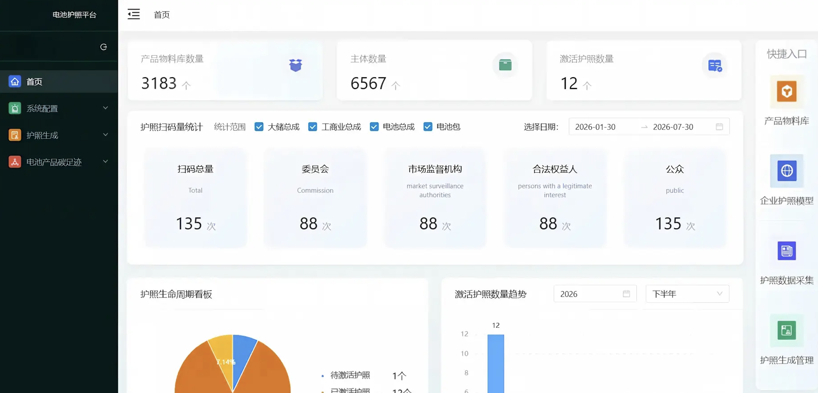
Task: Click the green archive icon on 主体数量 card
Action: tap(505, 65)
